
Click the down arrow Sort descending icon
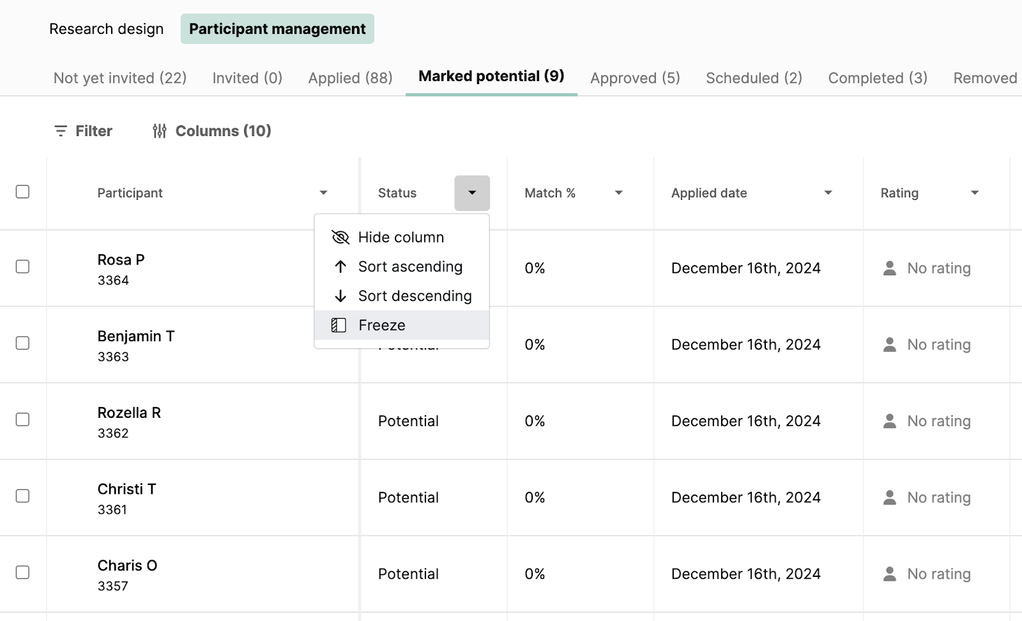340,296
